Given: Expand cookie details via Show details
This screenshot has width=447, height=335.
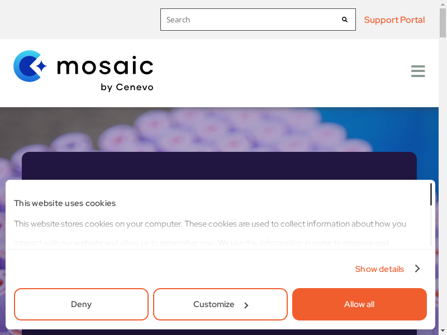Looking at the screenshot, I should pyautogui.click(x=379, y=269).
